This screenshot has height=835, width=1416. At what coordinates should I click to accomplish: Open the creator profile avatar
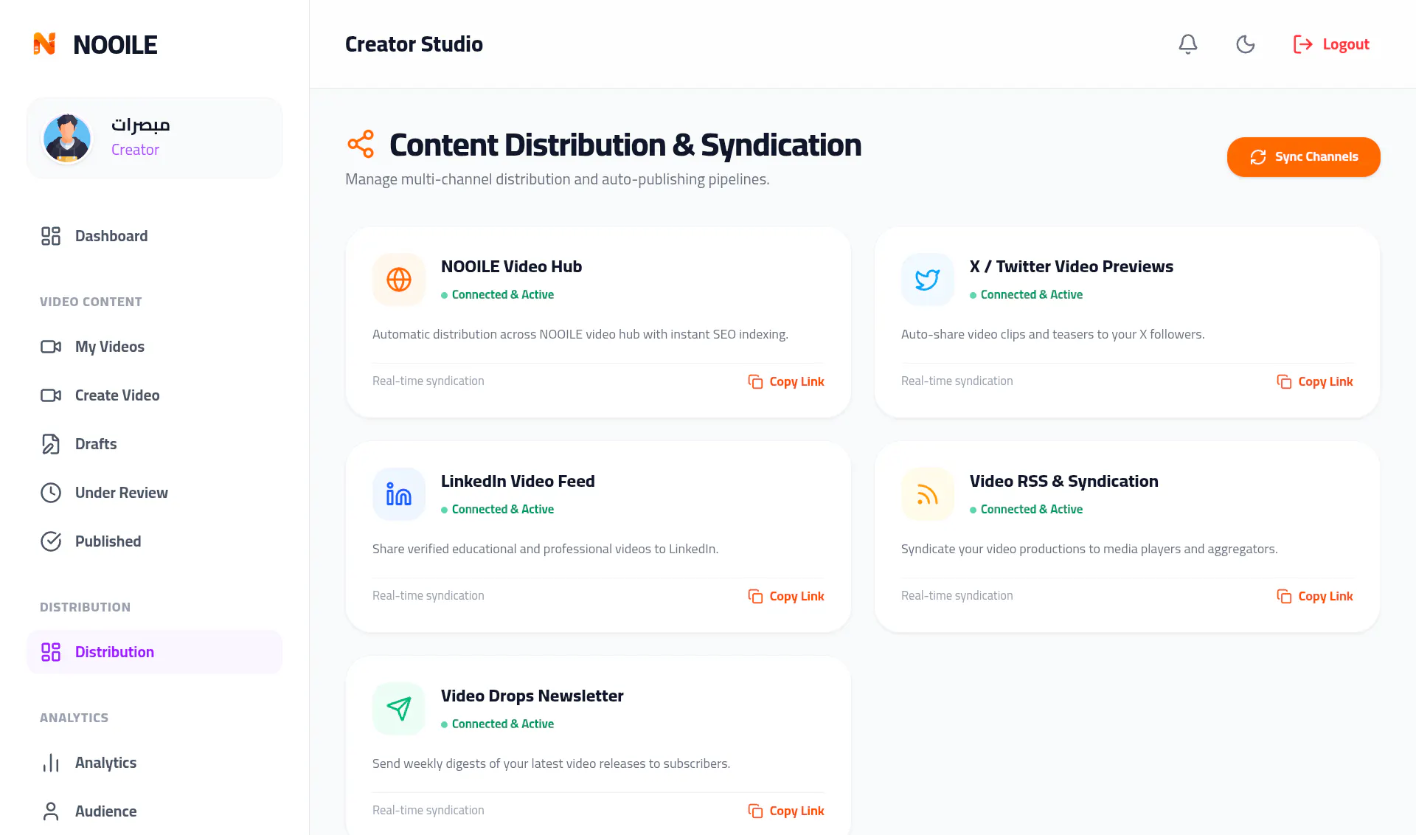[67, 138]
